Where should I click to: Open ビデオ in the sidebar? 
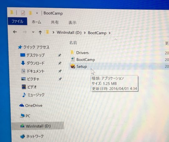pyautogui.click(x=32, y=87)
